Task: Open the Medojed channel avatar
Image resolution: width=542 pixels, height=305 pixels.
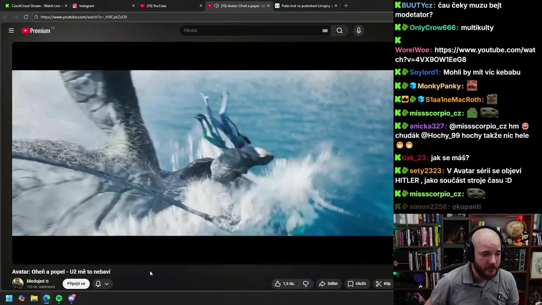Action: click(18, 284)
